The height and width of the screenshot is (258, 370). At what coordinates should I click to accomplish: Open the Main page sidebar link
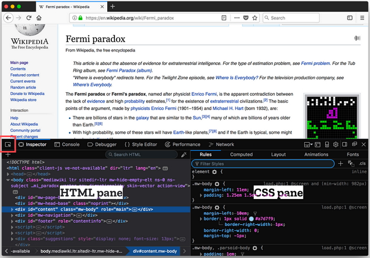tap(19, 63)
